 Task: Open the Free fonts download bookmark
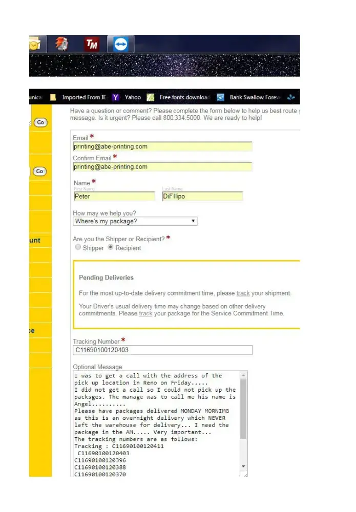[x=179, y=97]
